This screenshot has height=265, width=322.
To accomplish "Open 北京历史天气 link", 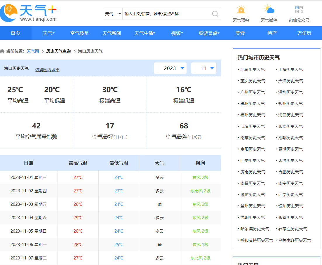I will coord(253,69).
